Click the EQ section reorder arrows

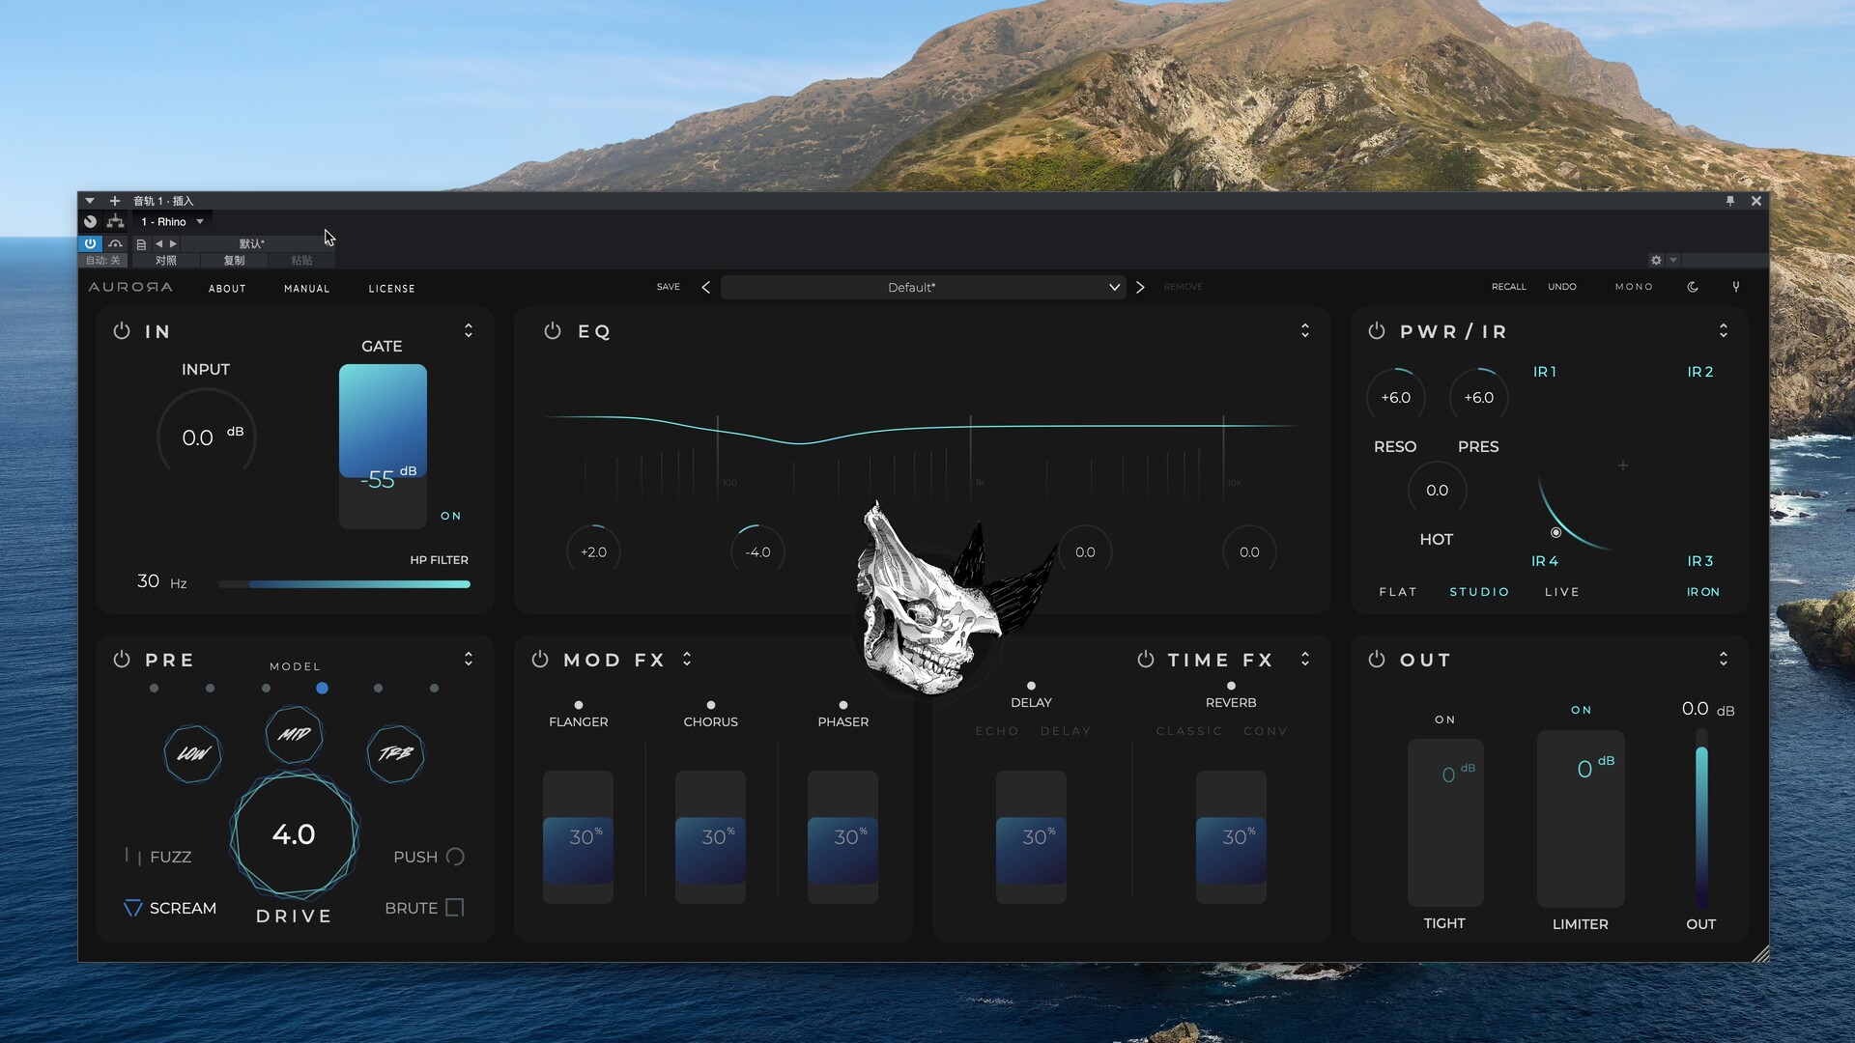point(1305,330)
